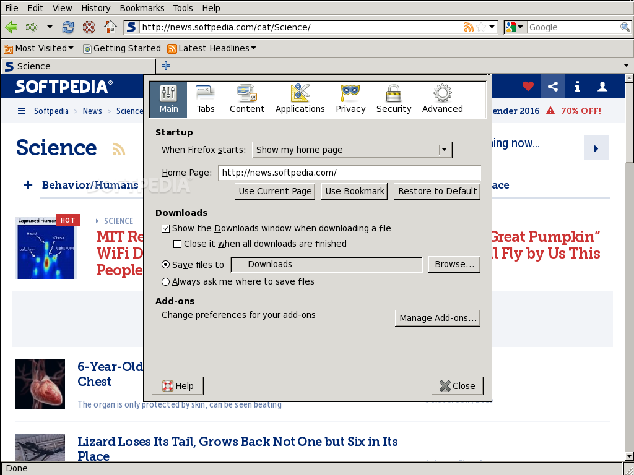This screenshot has width=634, height=475.
Task: Click the user account icon in Softpedia header
Action: point(602,87)
